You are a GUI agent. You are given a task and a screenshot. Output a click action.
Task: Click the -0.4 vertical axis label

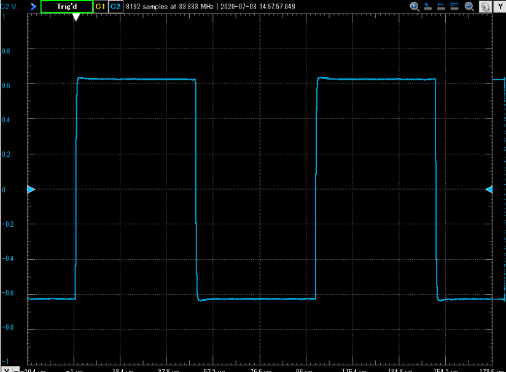coord(7,258)
